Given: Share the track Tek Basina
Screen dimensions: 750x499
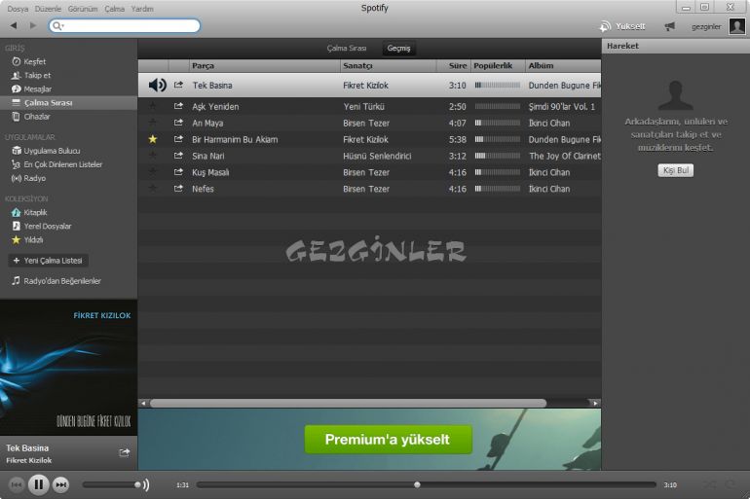Looking at the screenshot, I should pyautogui.click(x=178, y=85).
